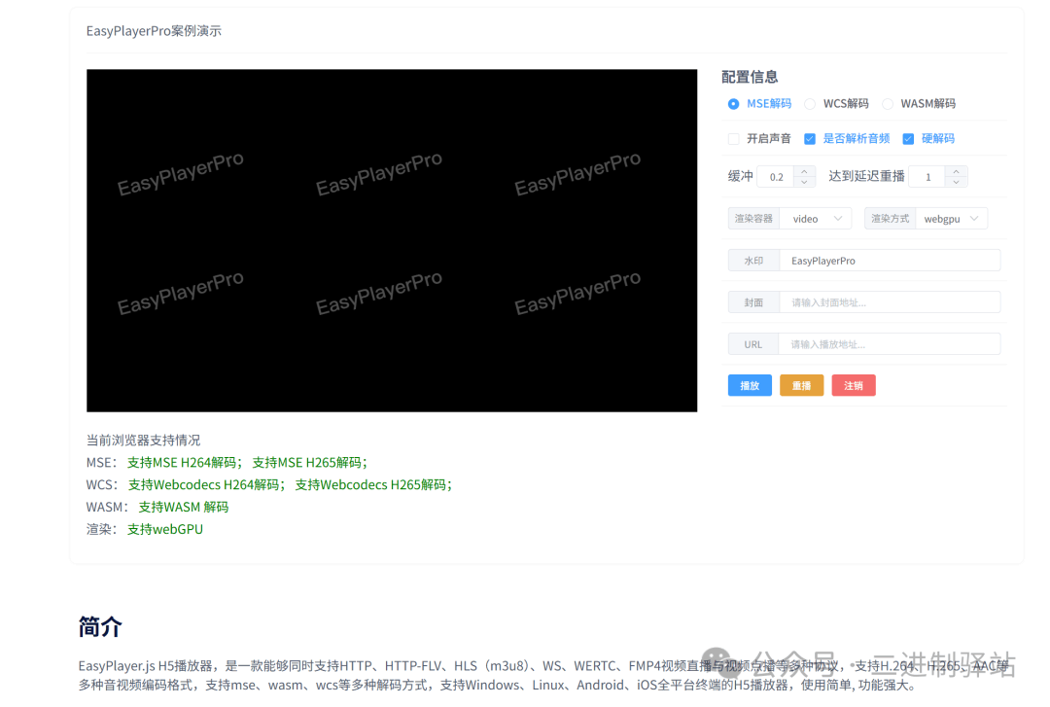
Task: Switch to WASM解码 decoding mode
Action: pos(888,104)
